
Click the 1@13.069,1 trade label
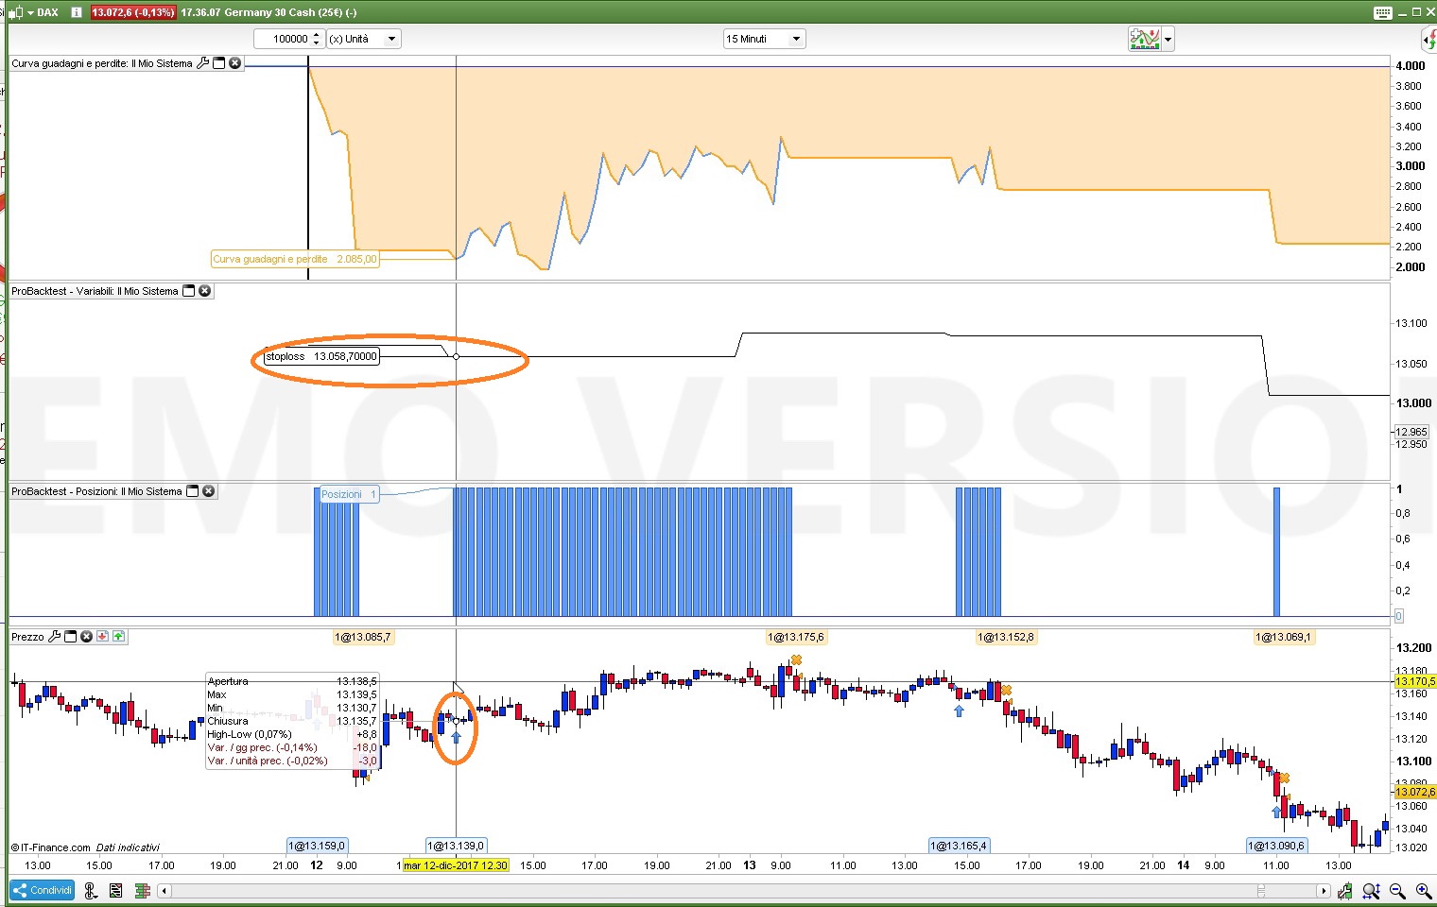coord(1283,637)
